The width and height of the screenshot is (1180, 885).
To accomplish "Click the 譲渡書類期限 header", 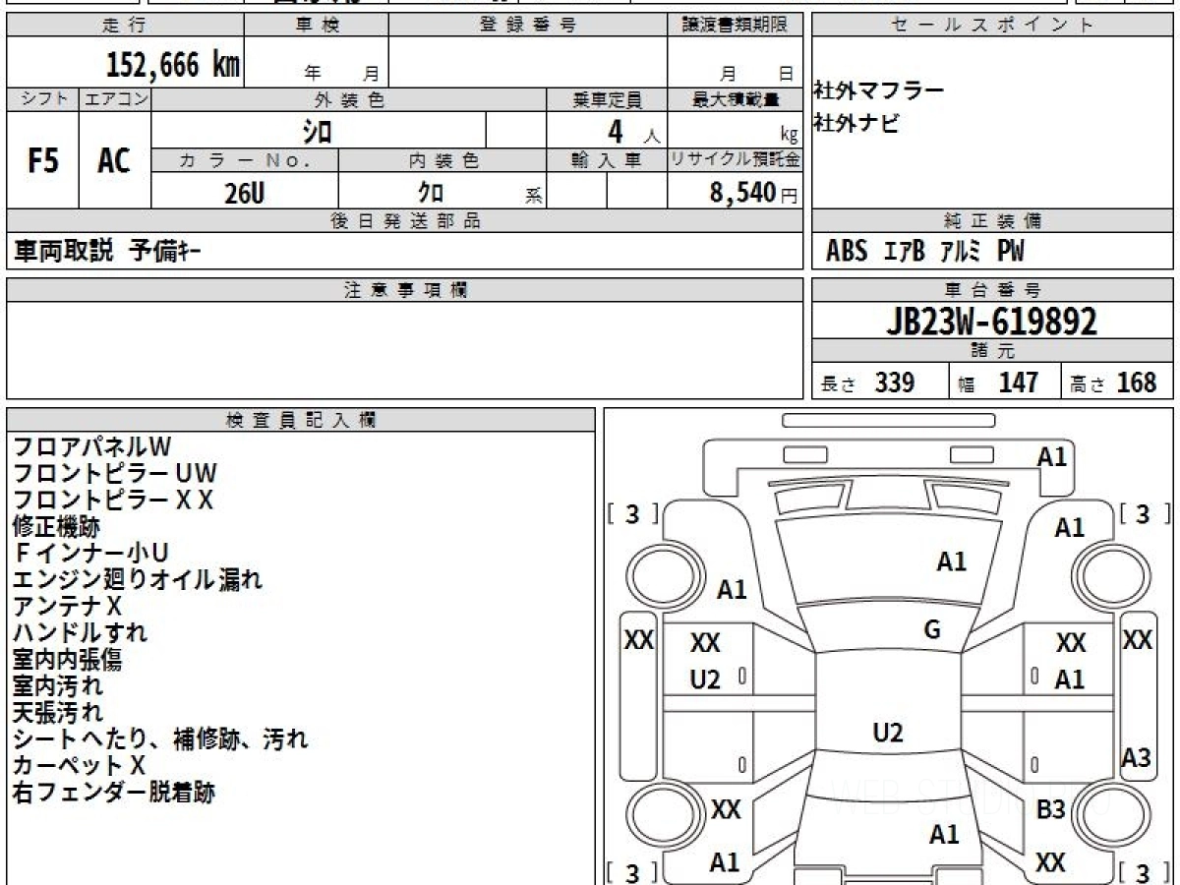I will [736, 26].
